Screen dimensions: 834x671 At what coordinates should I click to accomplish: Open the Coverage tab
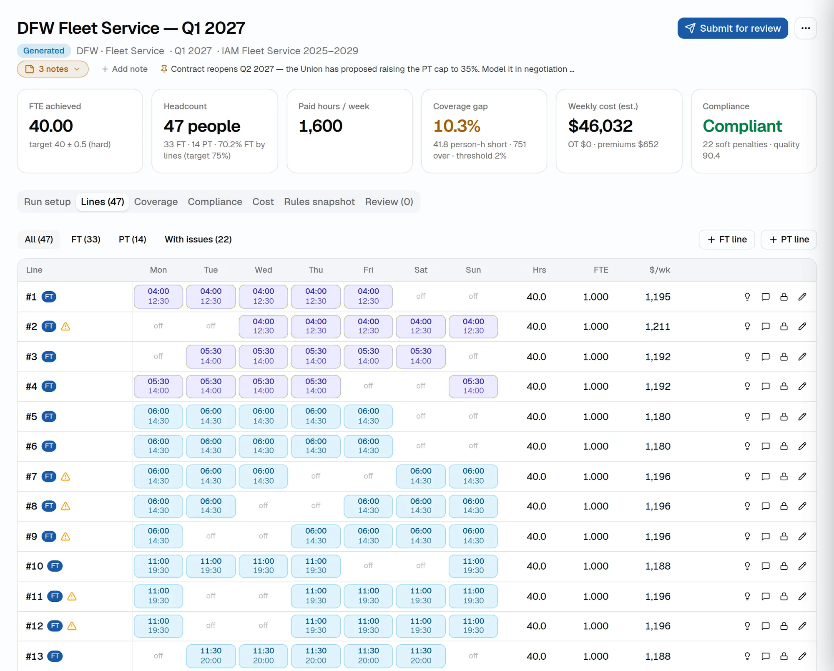[x=156, y=202]
